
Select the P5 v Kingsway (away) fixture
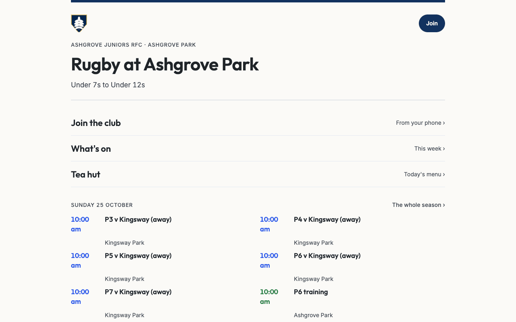coord(138,256)
